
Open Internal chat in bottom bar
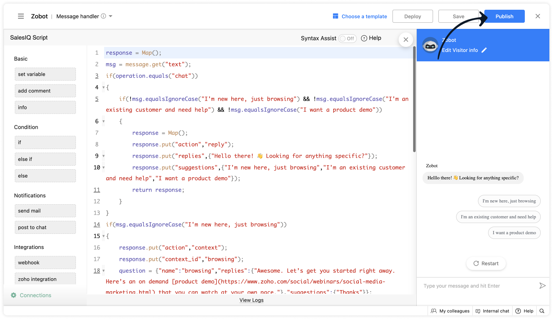pyautogui.click(x=492, y=311)
